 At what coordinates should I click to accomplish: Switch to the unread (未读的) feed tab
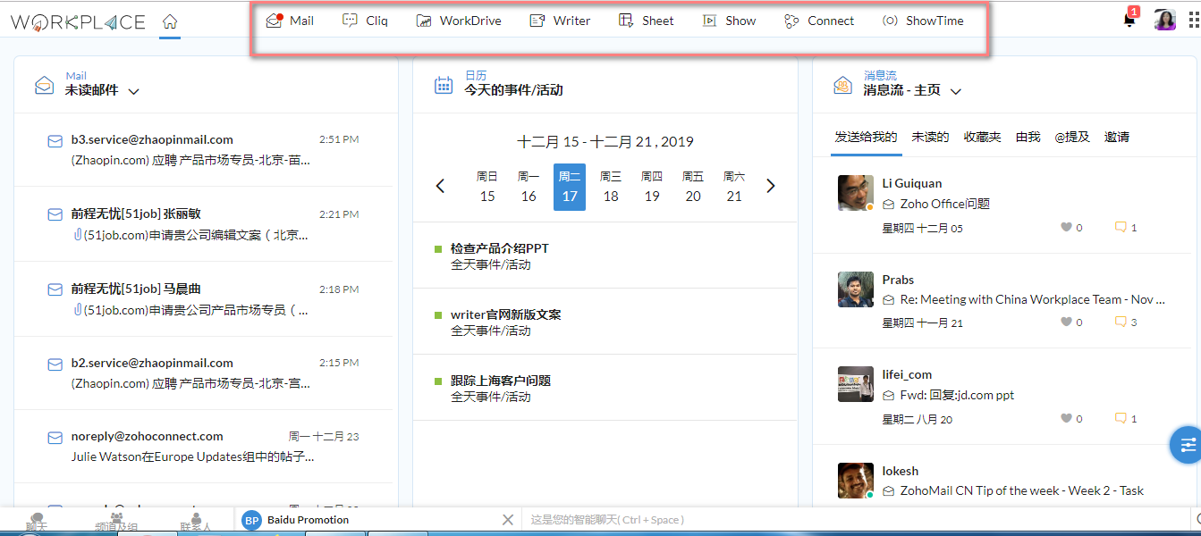pos(930,137)
